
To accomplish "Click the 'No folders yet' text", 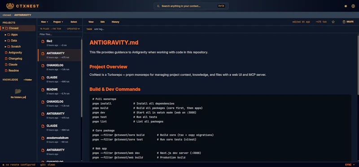I will (18, 97).
